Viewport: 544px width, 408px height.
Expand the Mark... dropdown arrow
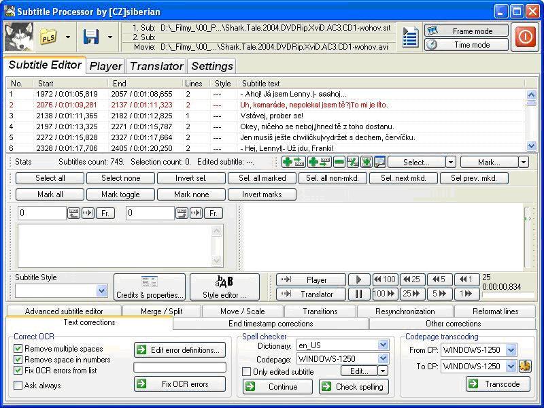524,162
